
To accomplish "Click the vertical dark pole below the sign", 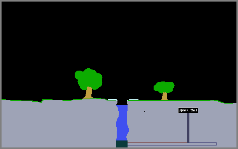I will tap(188, 128).
